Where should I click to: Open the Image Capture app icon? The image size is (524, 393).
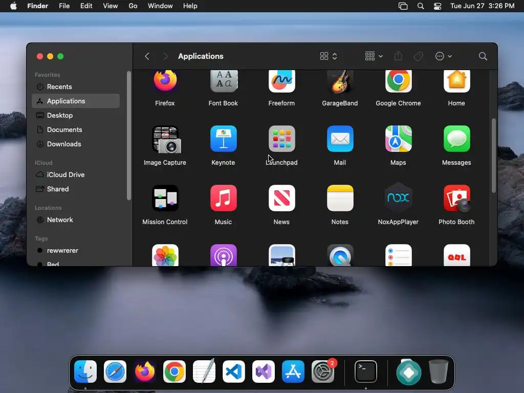coord(166,139)
